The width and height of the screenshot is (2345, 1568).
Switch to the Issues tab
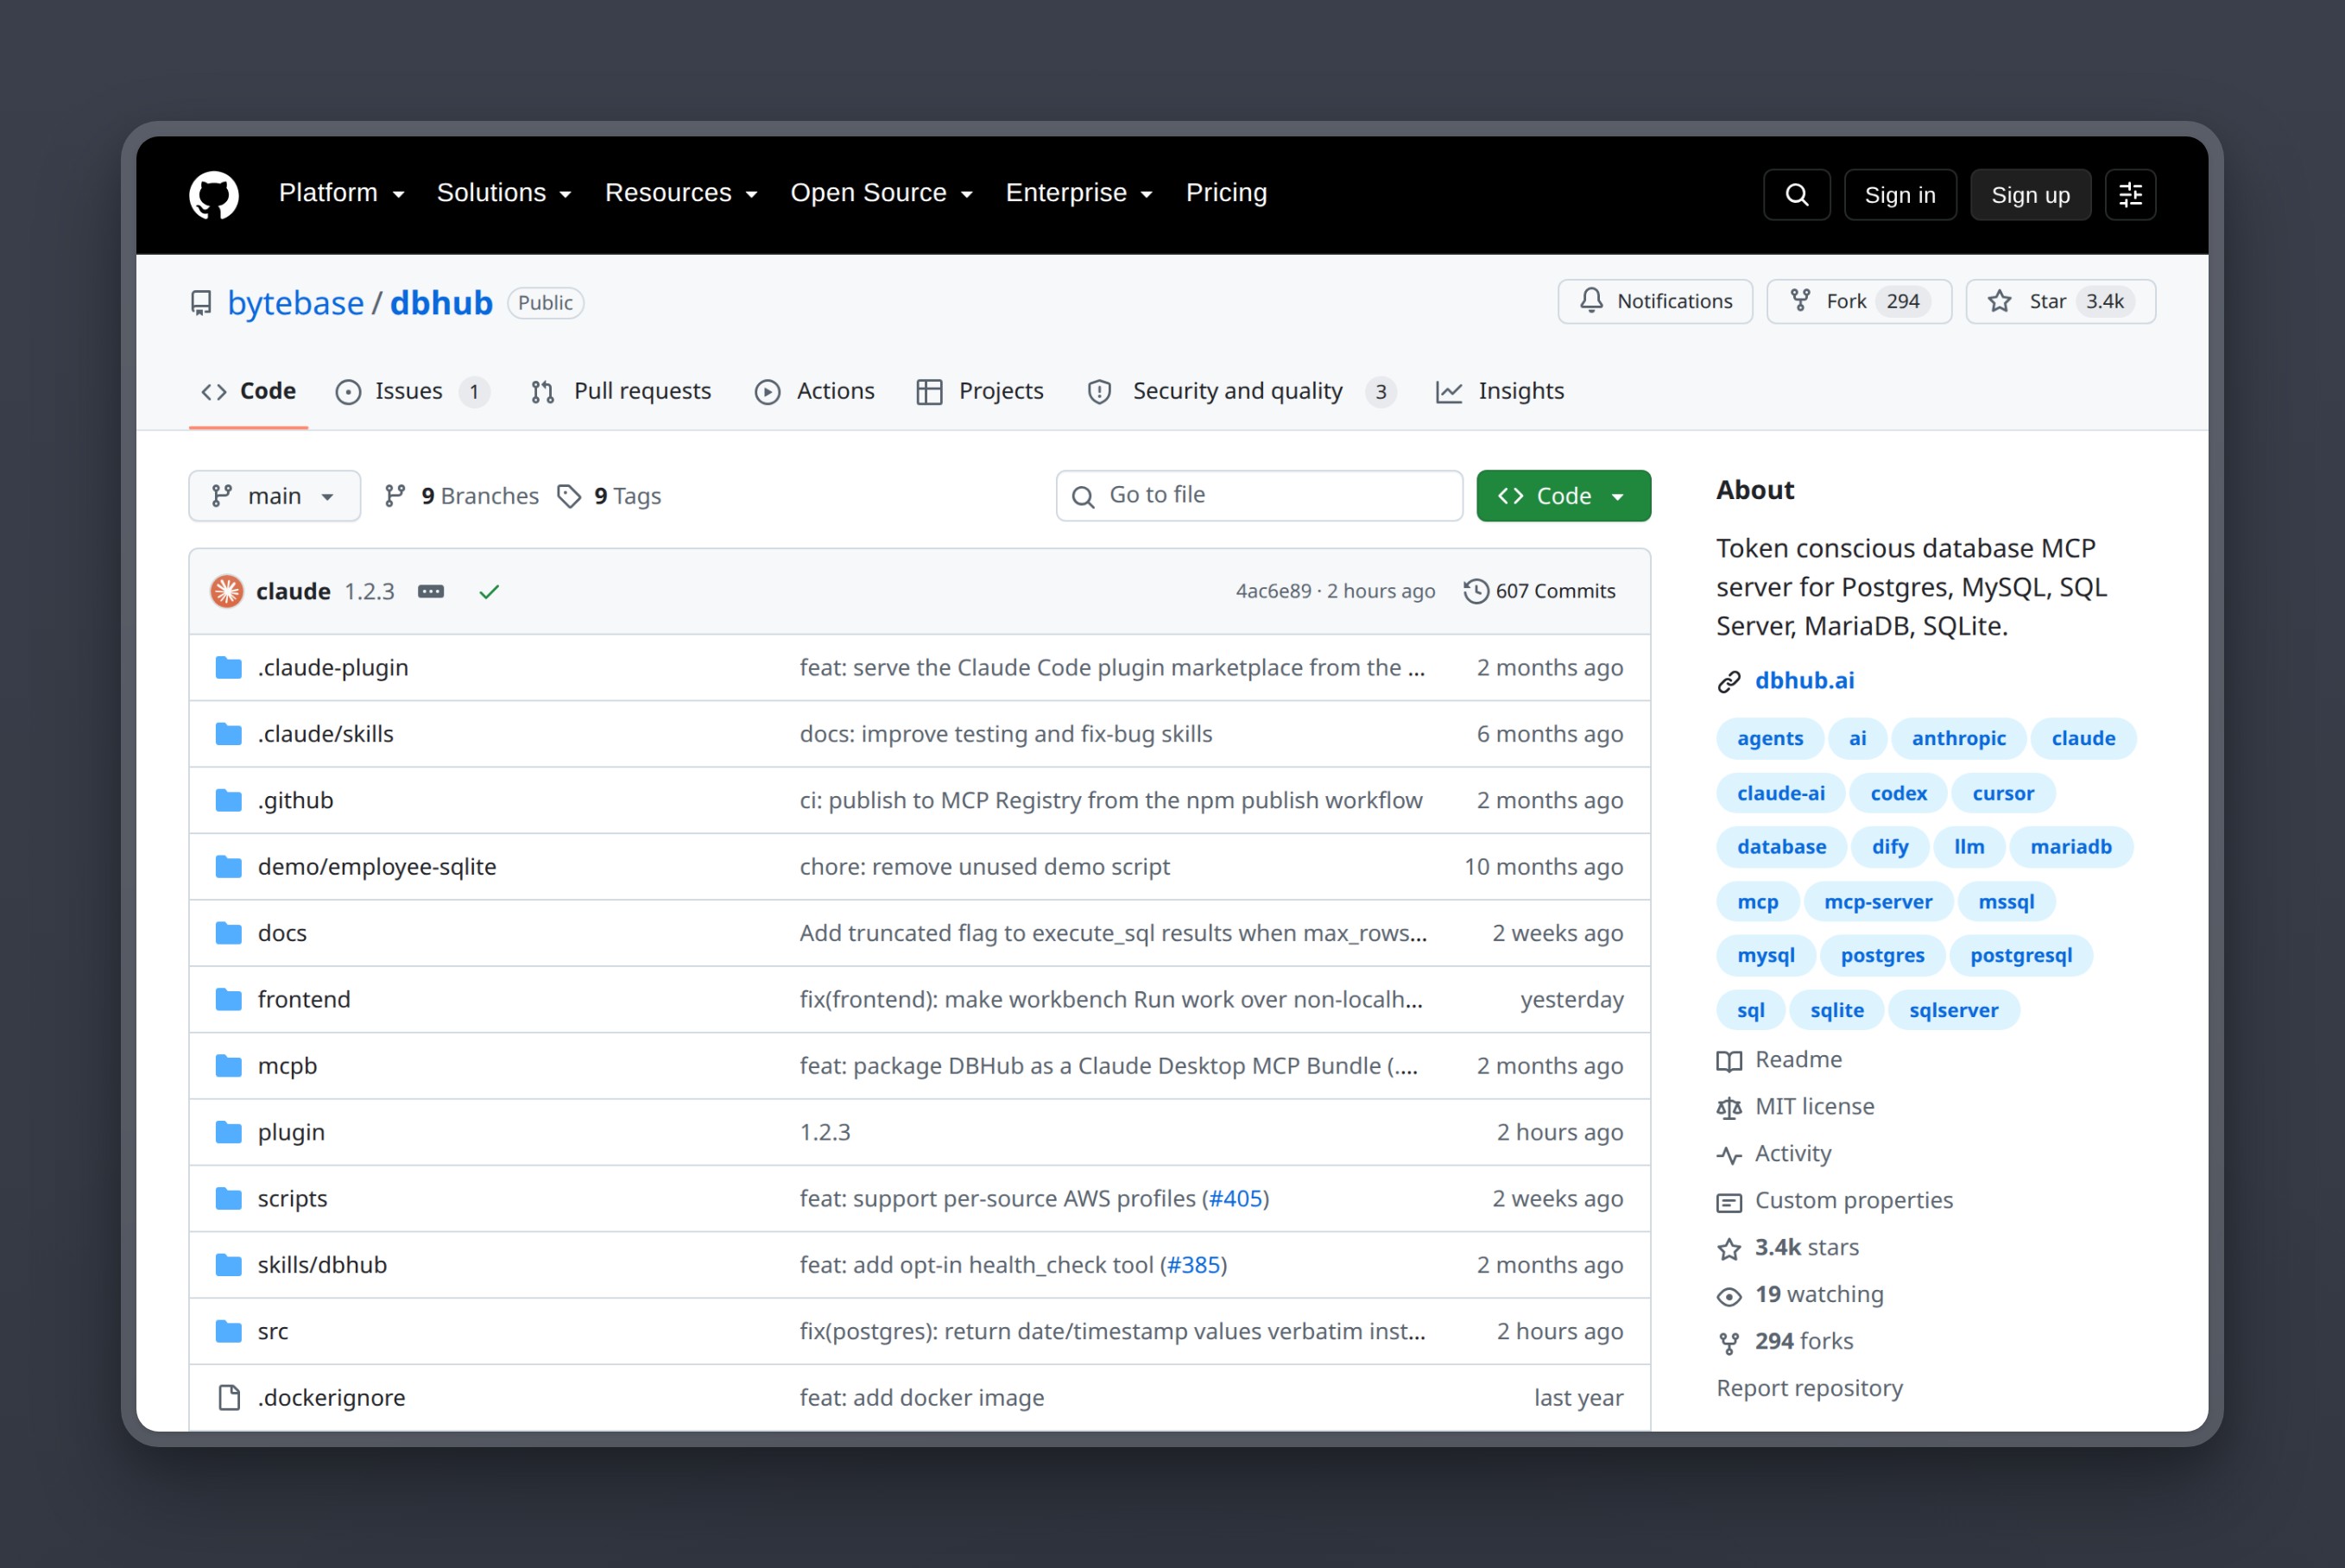[412, 391]
